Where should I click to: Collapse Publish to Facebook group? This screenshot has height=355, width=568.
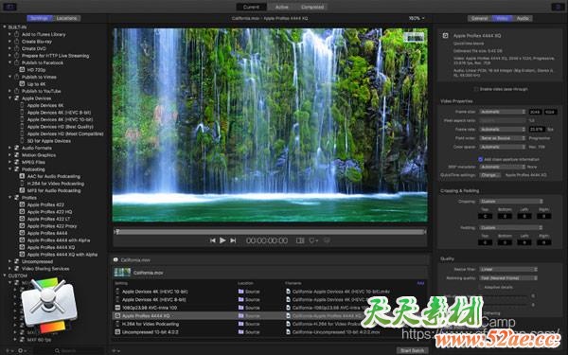tap(9, 62)
